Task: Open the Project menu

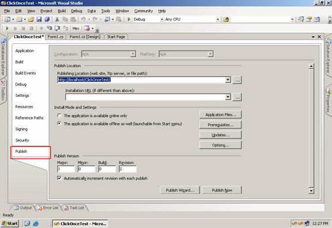Action: coord(46,11)
